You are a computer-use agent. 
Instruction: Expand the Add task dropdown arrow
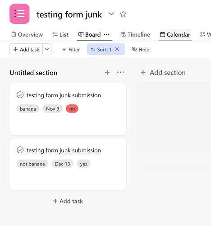click(x=47, y=49)
